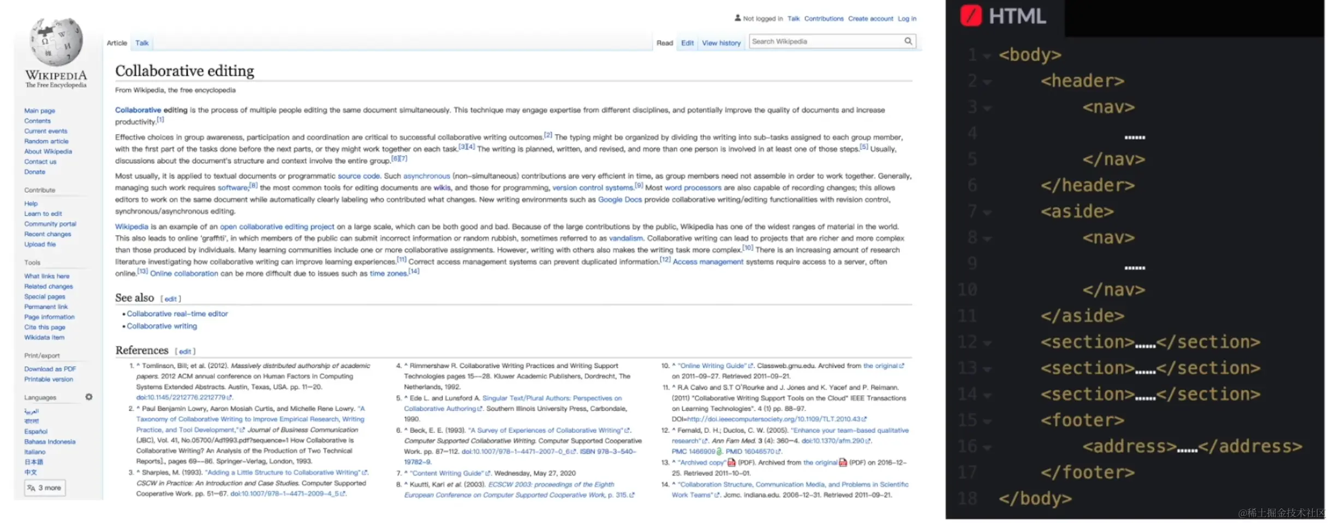
Task: Collapse the footer fold arrow on line 15
Action: tap(987, 421)
